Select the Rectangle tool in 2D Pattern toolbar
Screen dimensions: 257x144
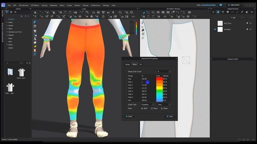pos(158,12)
